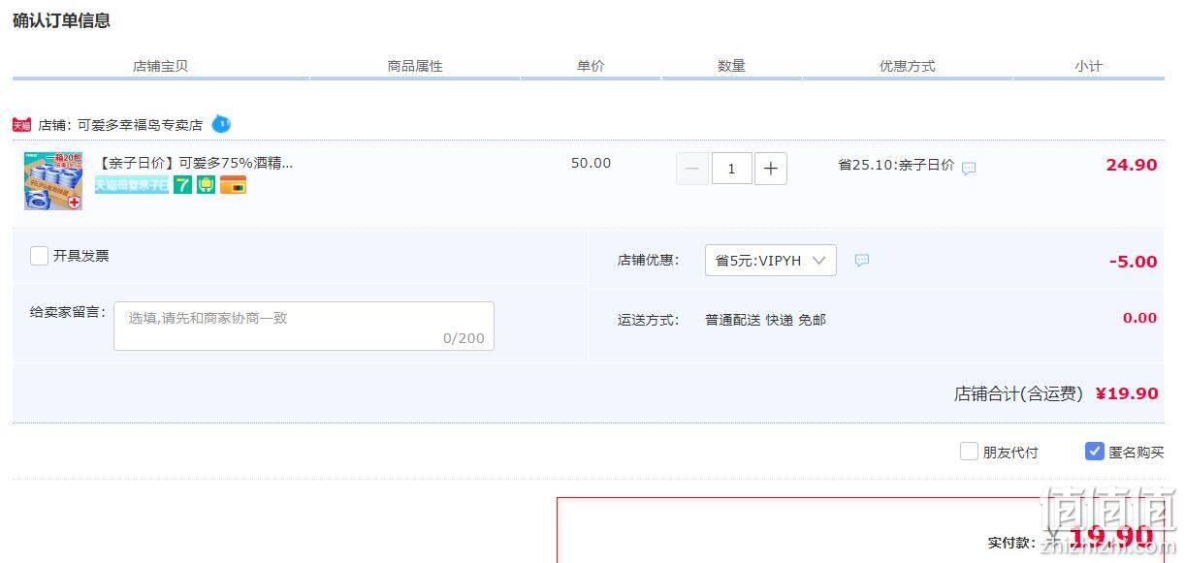
Task: Open shop link 可爱多幸福岛专卖店
Action: pos(141,125)
